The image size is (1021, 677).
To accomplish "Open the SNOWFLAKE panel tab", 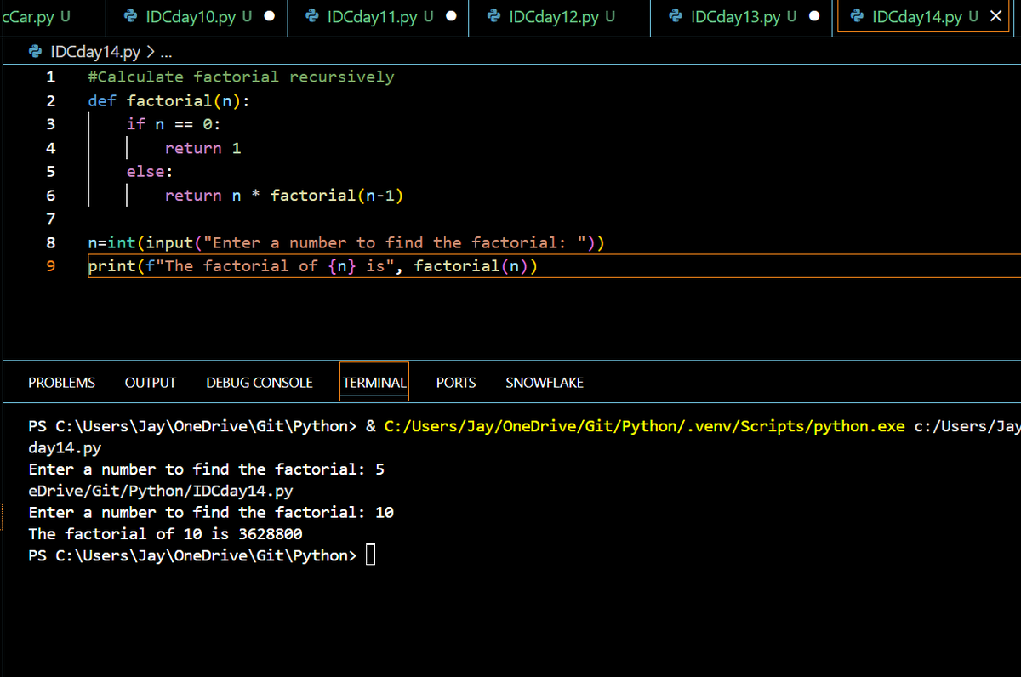I will pyautogui.click(x=545, y=383).
